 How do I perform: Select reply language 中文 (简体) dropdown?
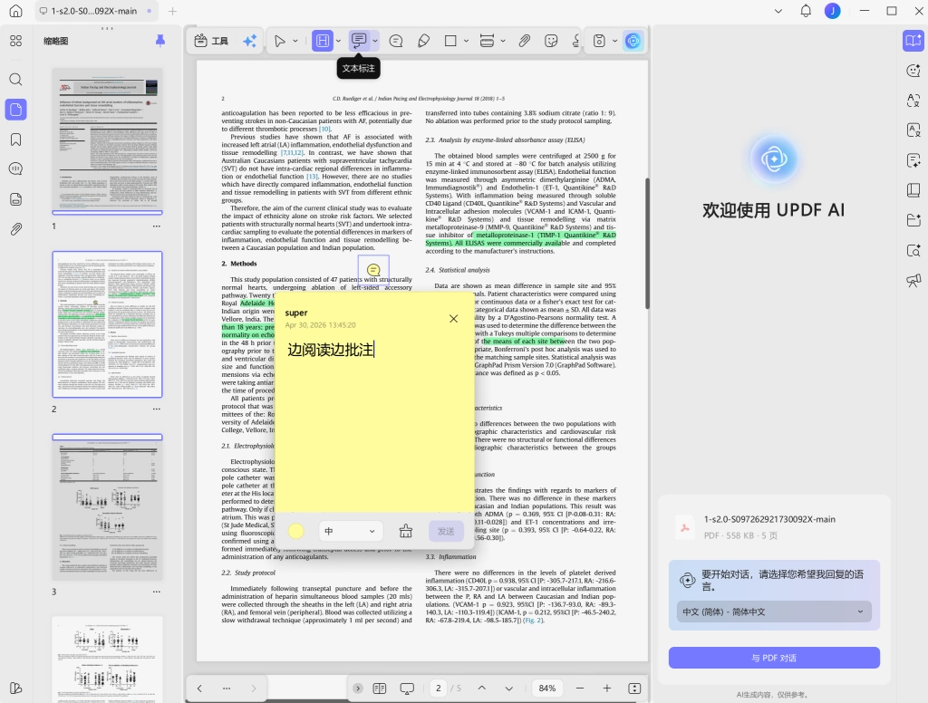[x=774, y=612]
